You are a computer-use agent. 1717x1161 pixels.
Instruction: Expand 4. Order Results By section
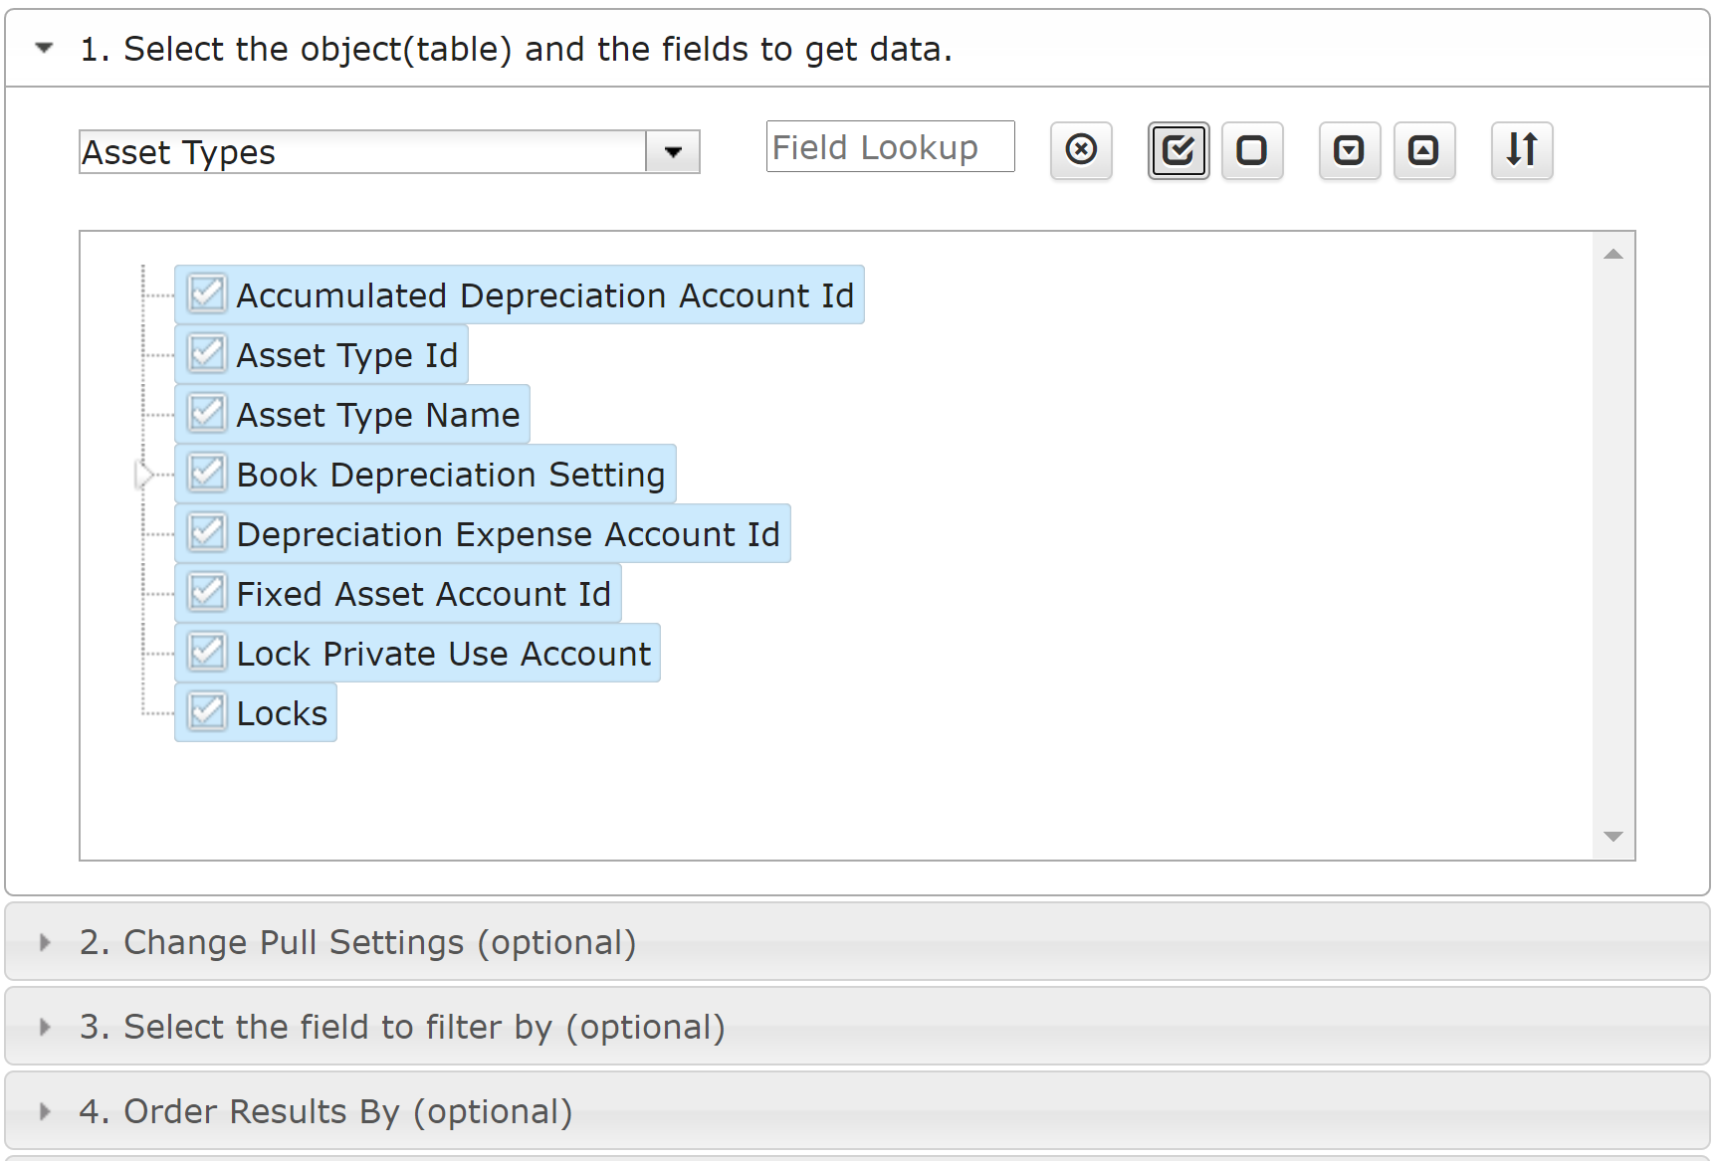(857, 1111)
